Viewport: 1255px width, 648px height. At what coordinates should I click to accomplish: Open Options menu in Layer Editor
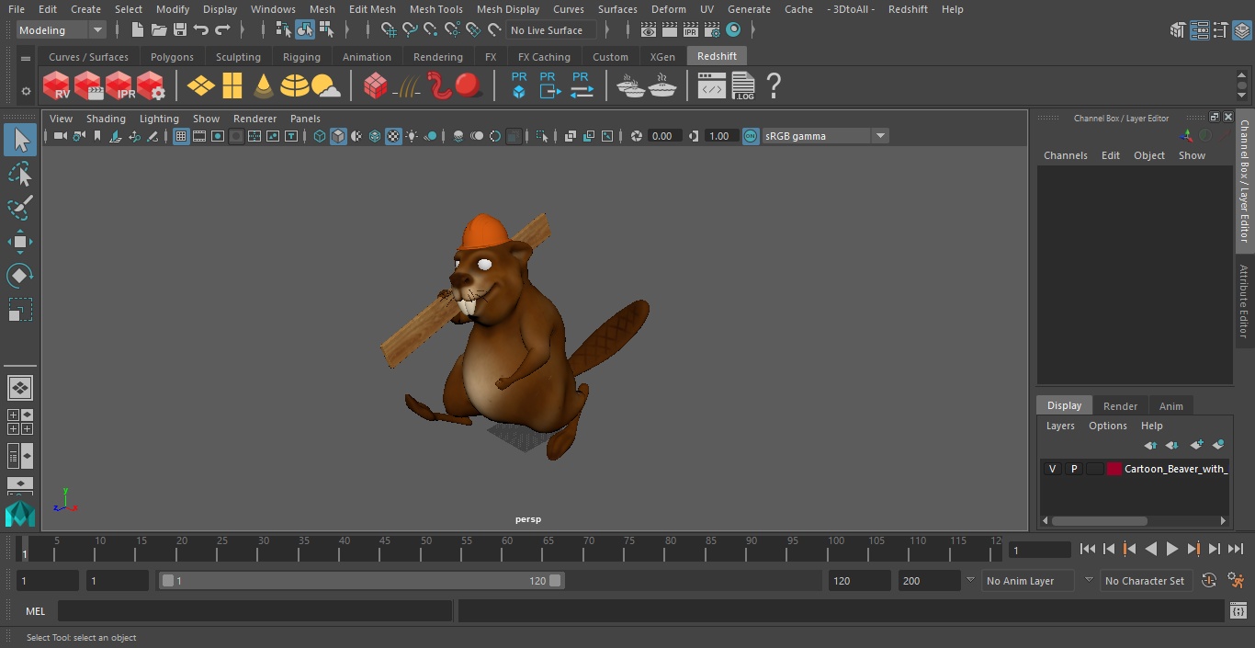(1108, 426)
